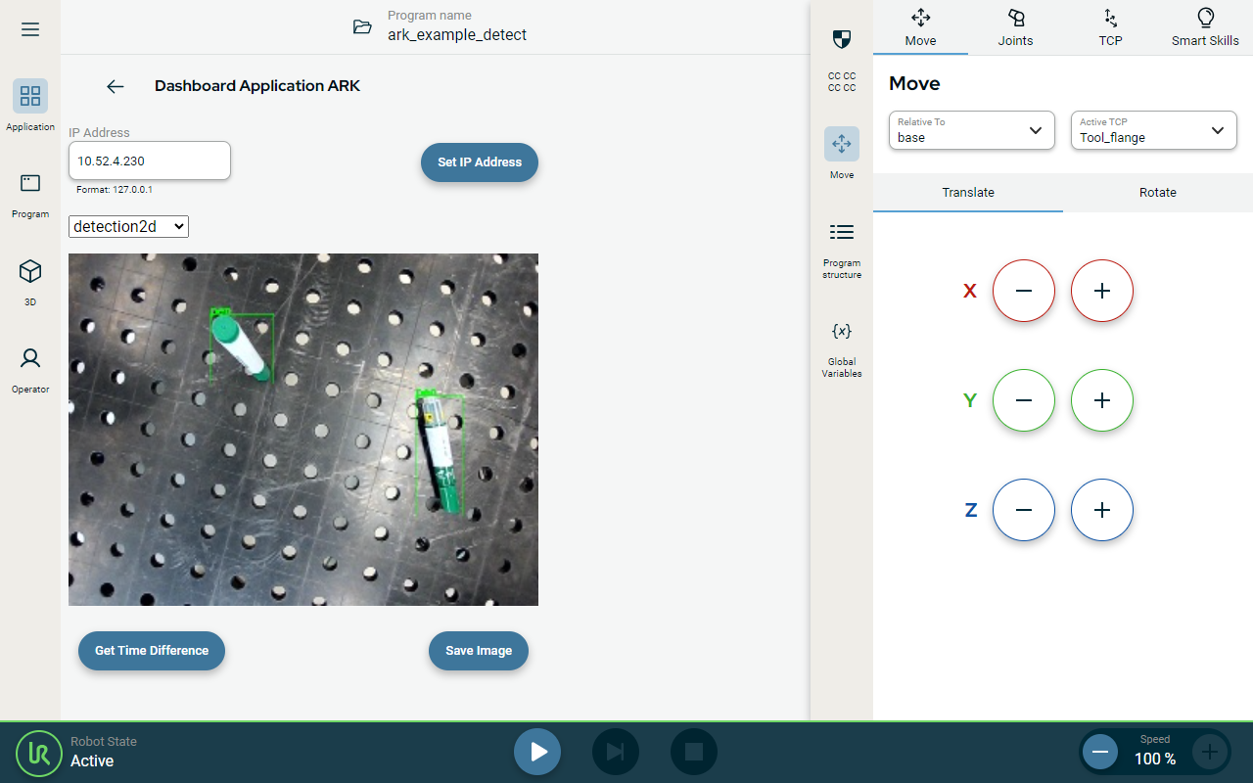Switch to the Joints tab
The width and height of the screenshot is (1253, 783).
tap(1015, 27)
